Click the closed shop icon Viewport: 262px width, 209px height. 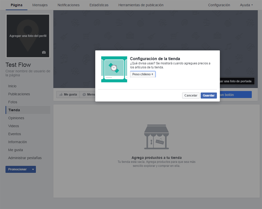coord(157,137)
